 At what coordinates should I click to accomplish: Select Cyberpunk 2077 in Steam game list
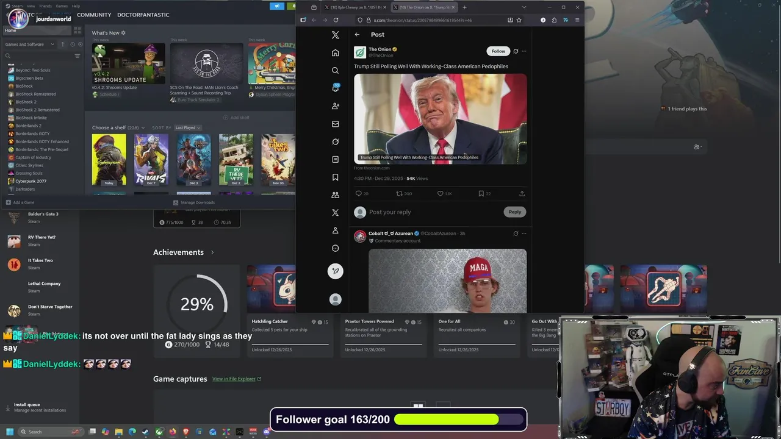(x=31, y=181)
